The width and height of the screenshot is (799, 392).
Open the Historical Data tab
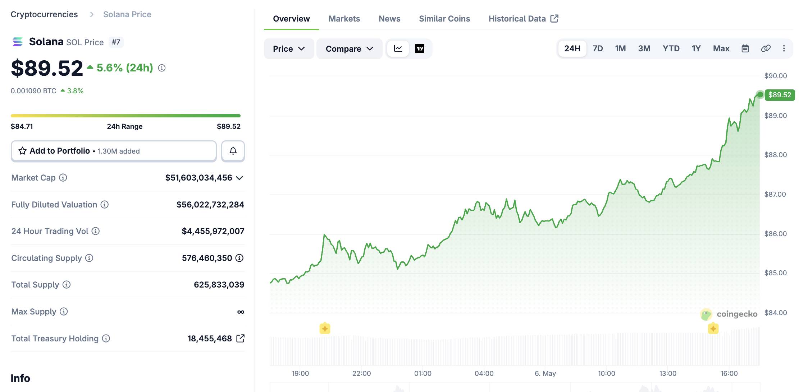[x=523, y=19]
